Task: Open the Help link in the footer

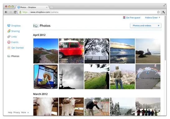Action: point(10,112)
